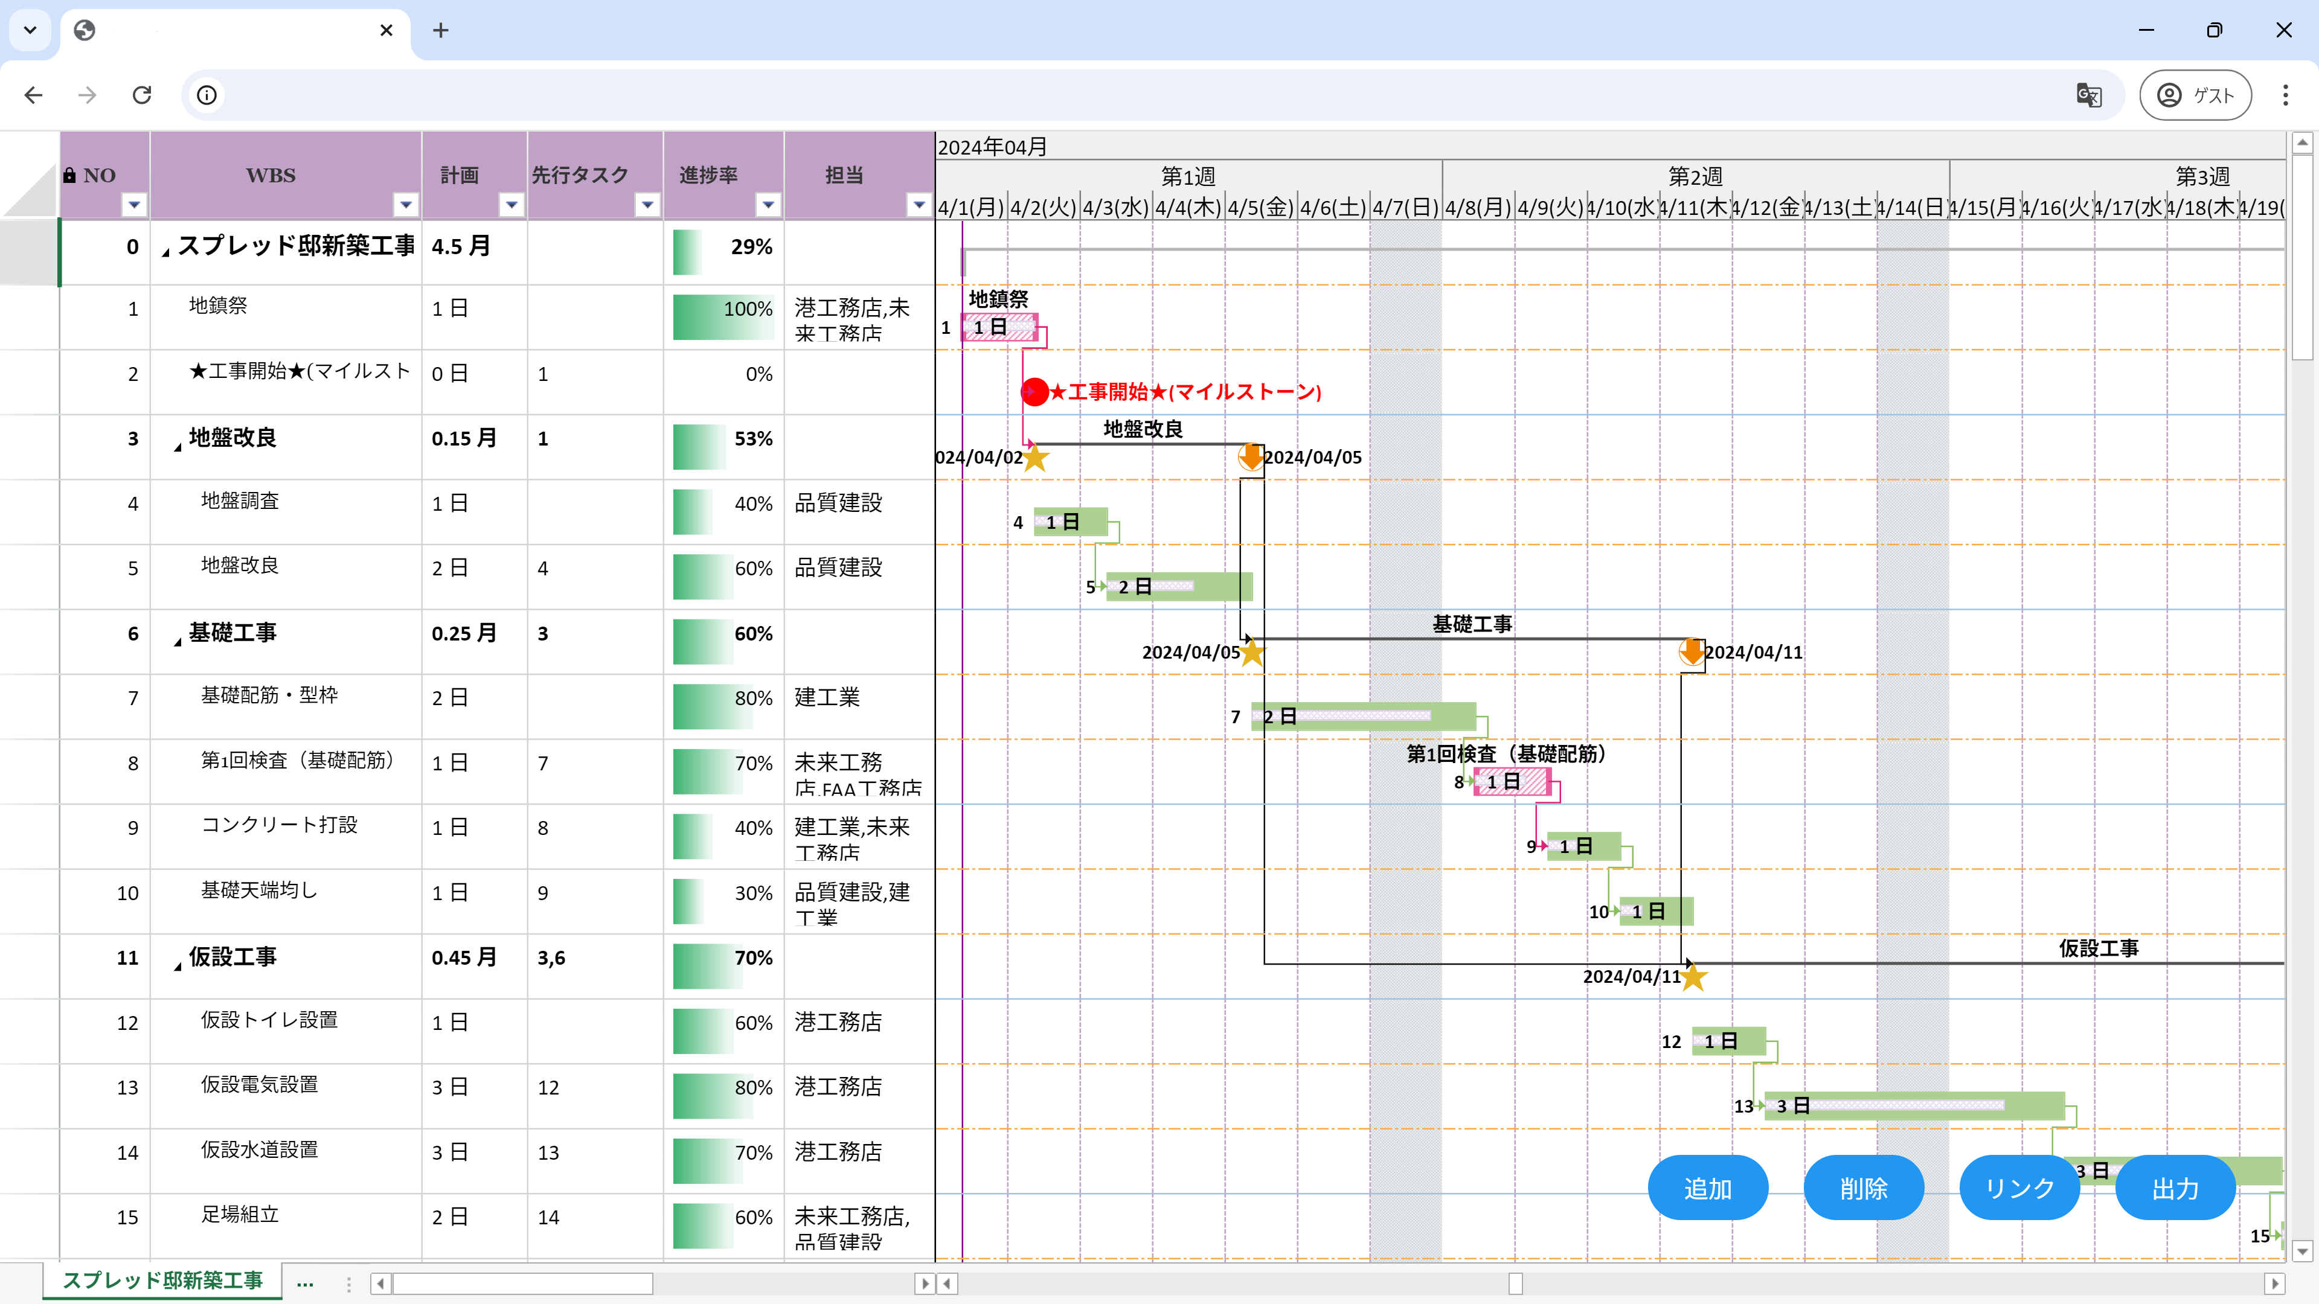Screen dimensions: 2319x1304
Task: Click the Gantt chart scroll left arrow
Action: (947, 1283)
